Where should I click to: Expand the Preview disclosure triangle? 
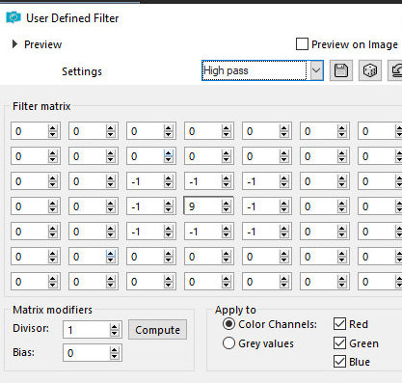(x=14, y=44)
